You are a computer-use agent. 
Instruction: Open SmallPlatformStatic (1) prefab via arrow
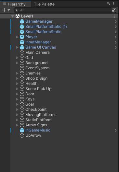(x=116, y=27)
